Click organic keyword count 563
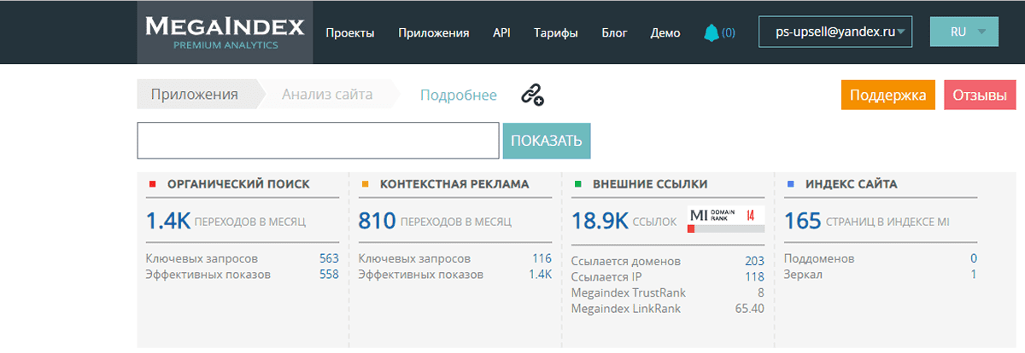The height and width of the screenshot is (353, 1025). click(x=329, y=258)
